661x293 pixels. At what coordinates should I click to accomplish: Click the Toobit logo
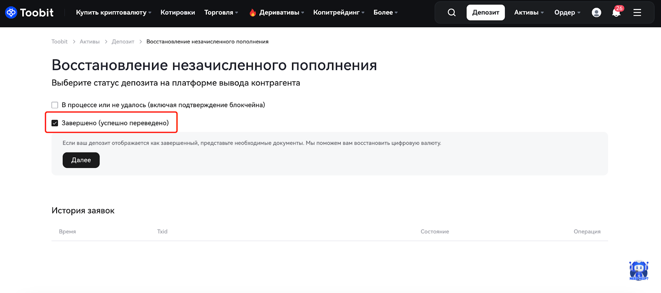tap(29, 12)
